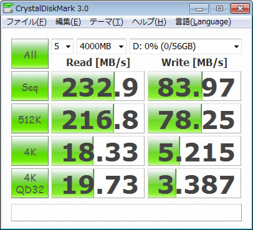Click the 512K read result 216.8
Viewport: 253px width, 230px height.
(98, 118)
